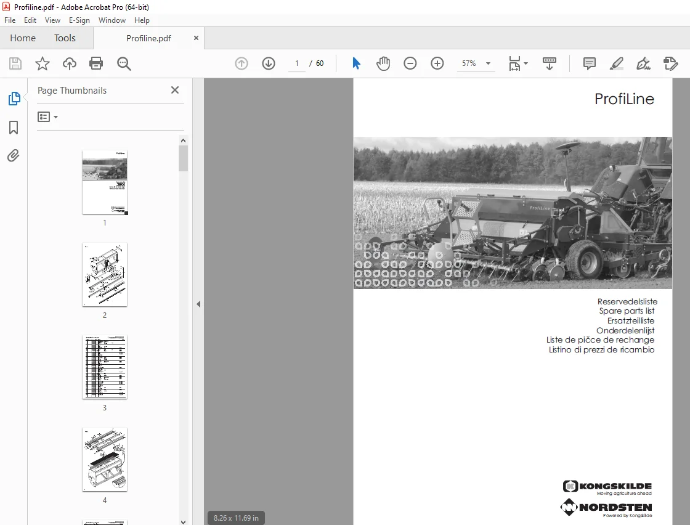Select the Profiline.pdf document tab

148,38
